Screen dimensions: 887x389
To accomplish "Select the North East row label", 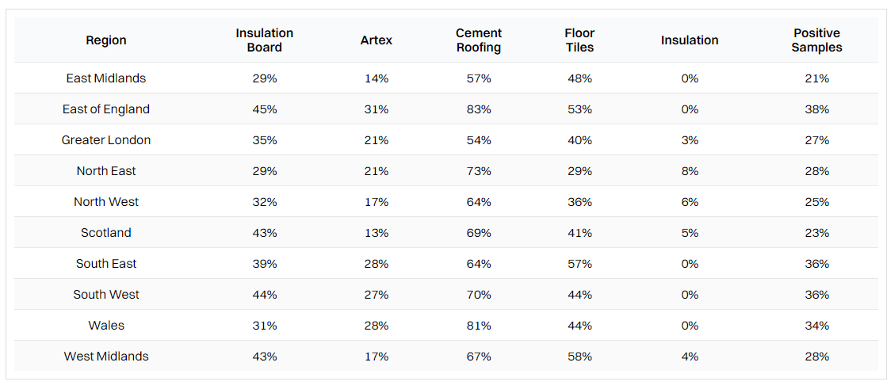I will click(x=106, y=171).
